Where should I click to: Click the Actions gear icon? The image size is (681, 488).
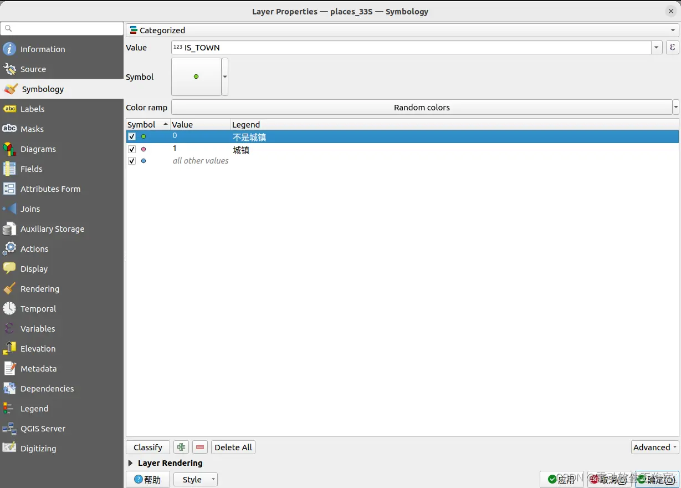click(9, 248)
